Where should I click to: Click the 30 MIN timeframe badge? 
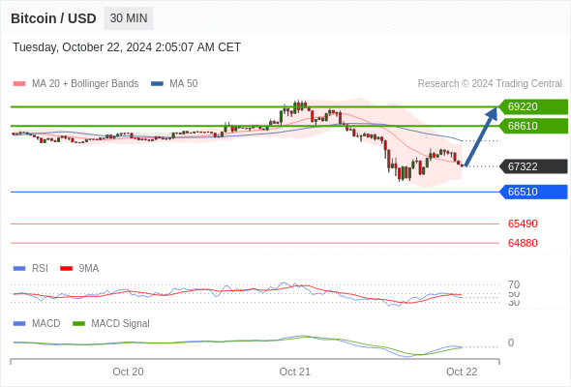click(129, 18)
